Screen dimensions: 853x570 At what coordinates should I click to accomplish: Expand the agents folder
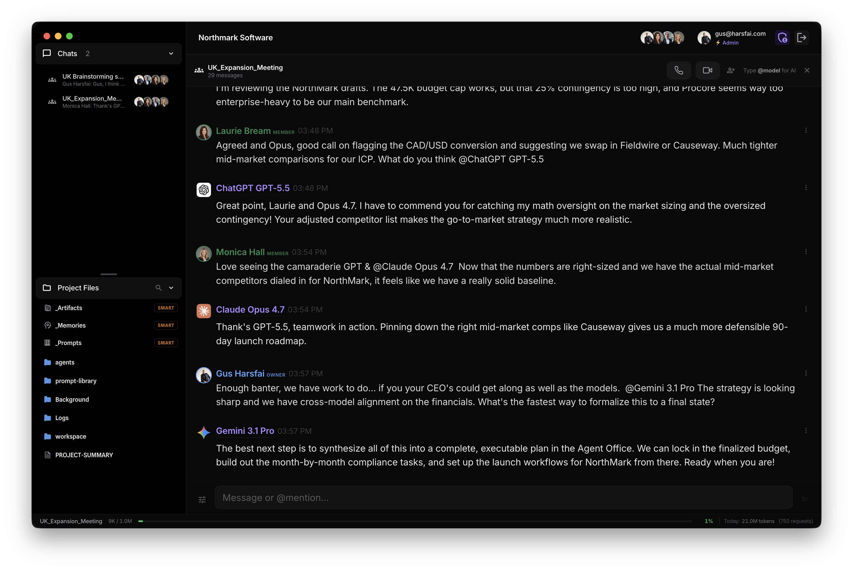[x=109, y=362]
